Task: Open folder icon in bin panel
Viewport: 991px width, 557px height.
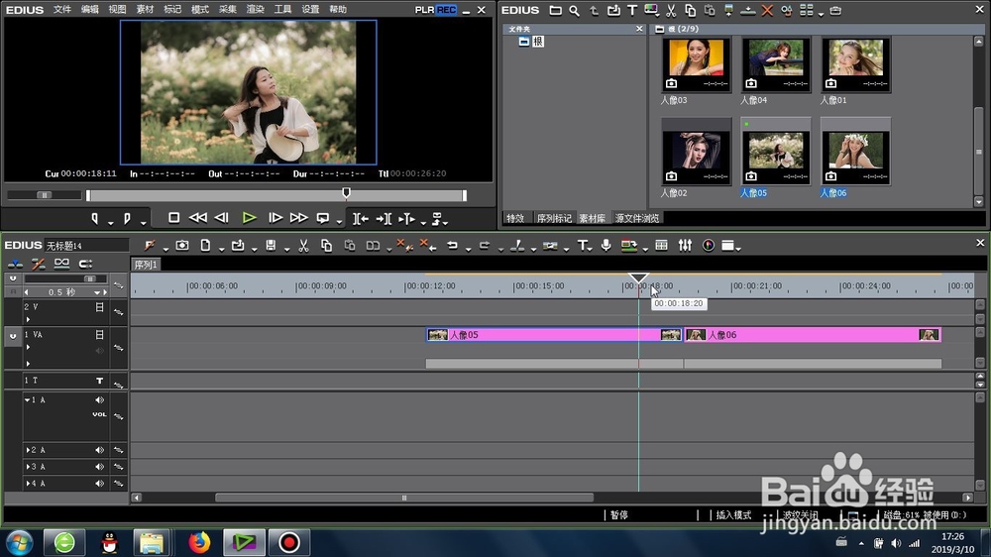Action: click(556, 11)
